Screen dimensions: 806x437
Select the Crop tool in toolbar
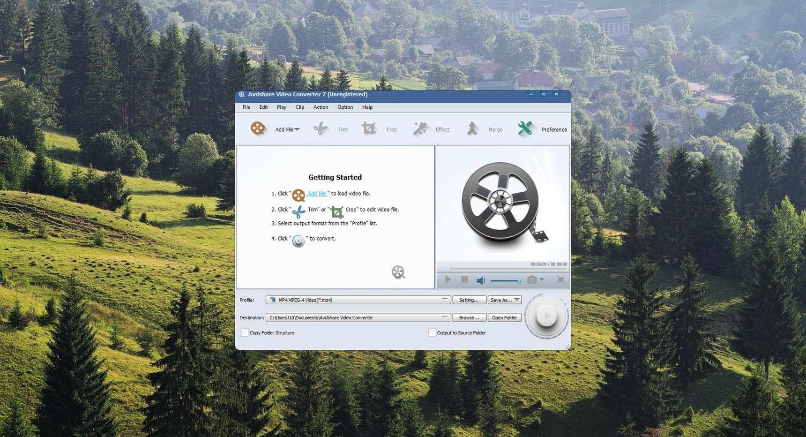click(369, 128)
